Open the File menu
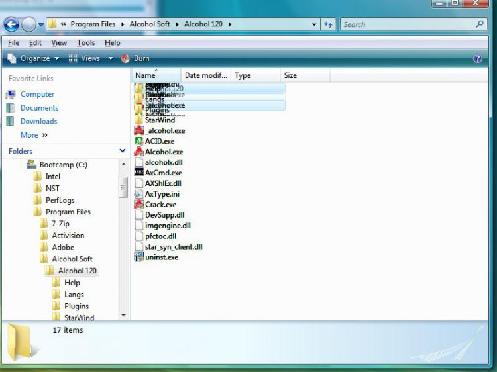 [14, 43]
